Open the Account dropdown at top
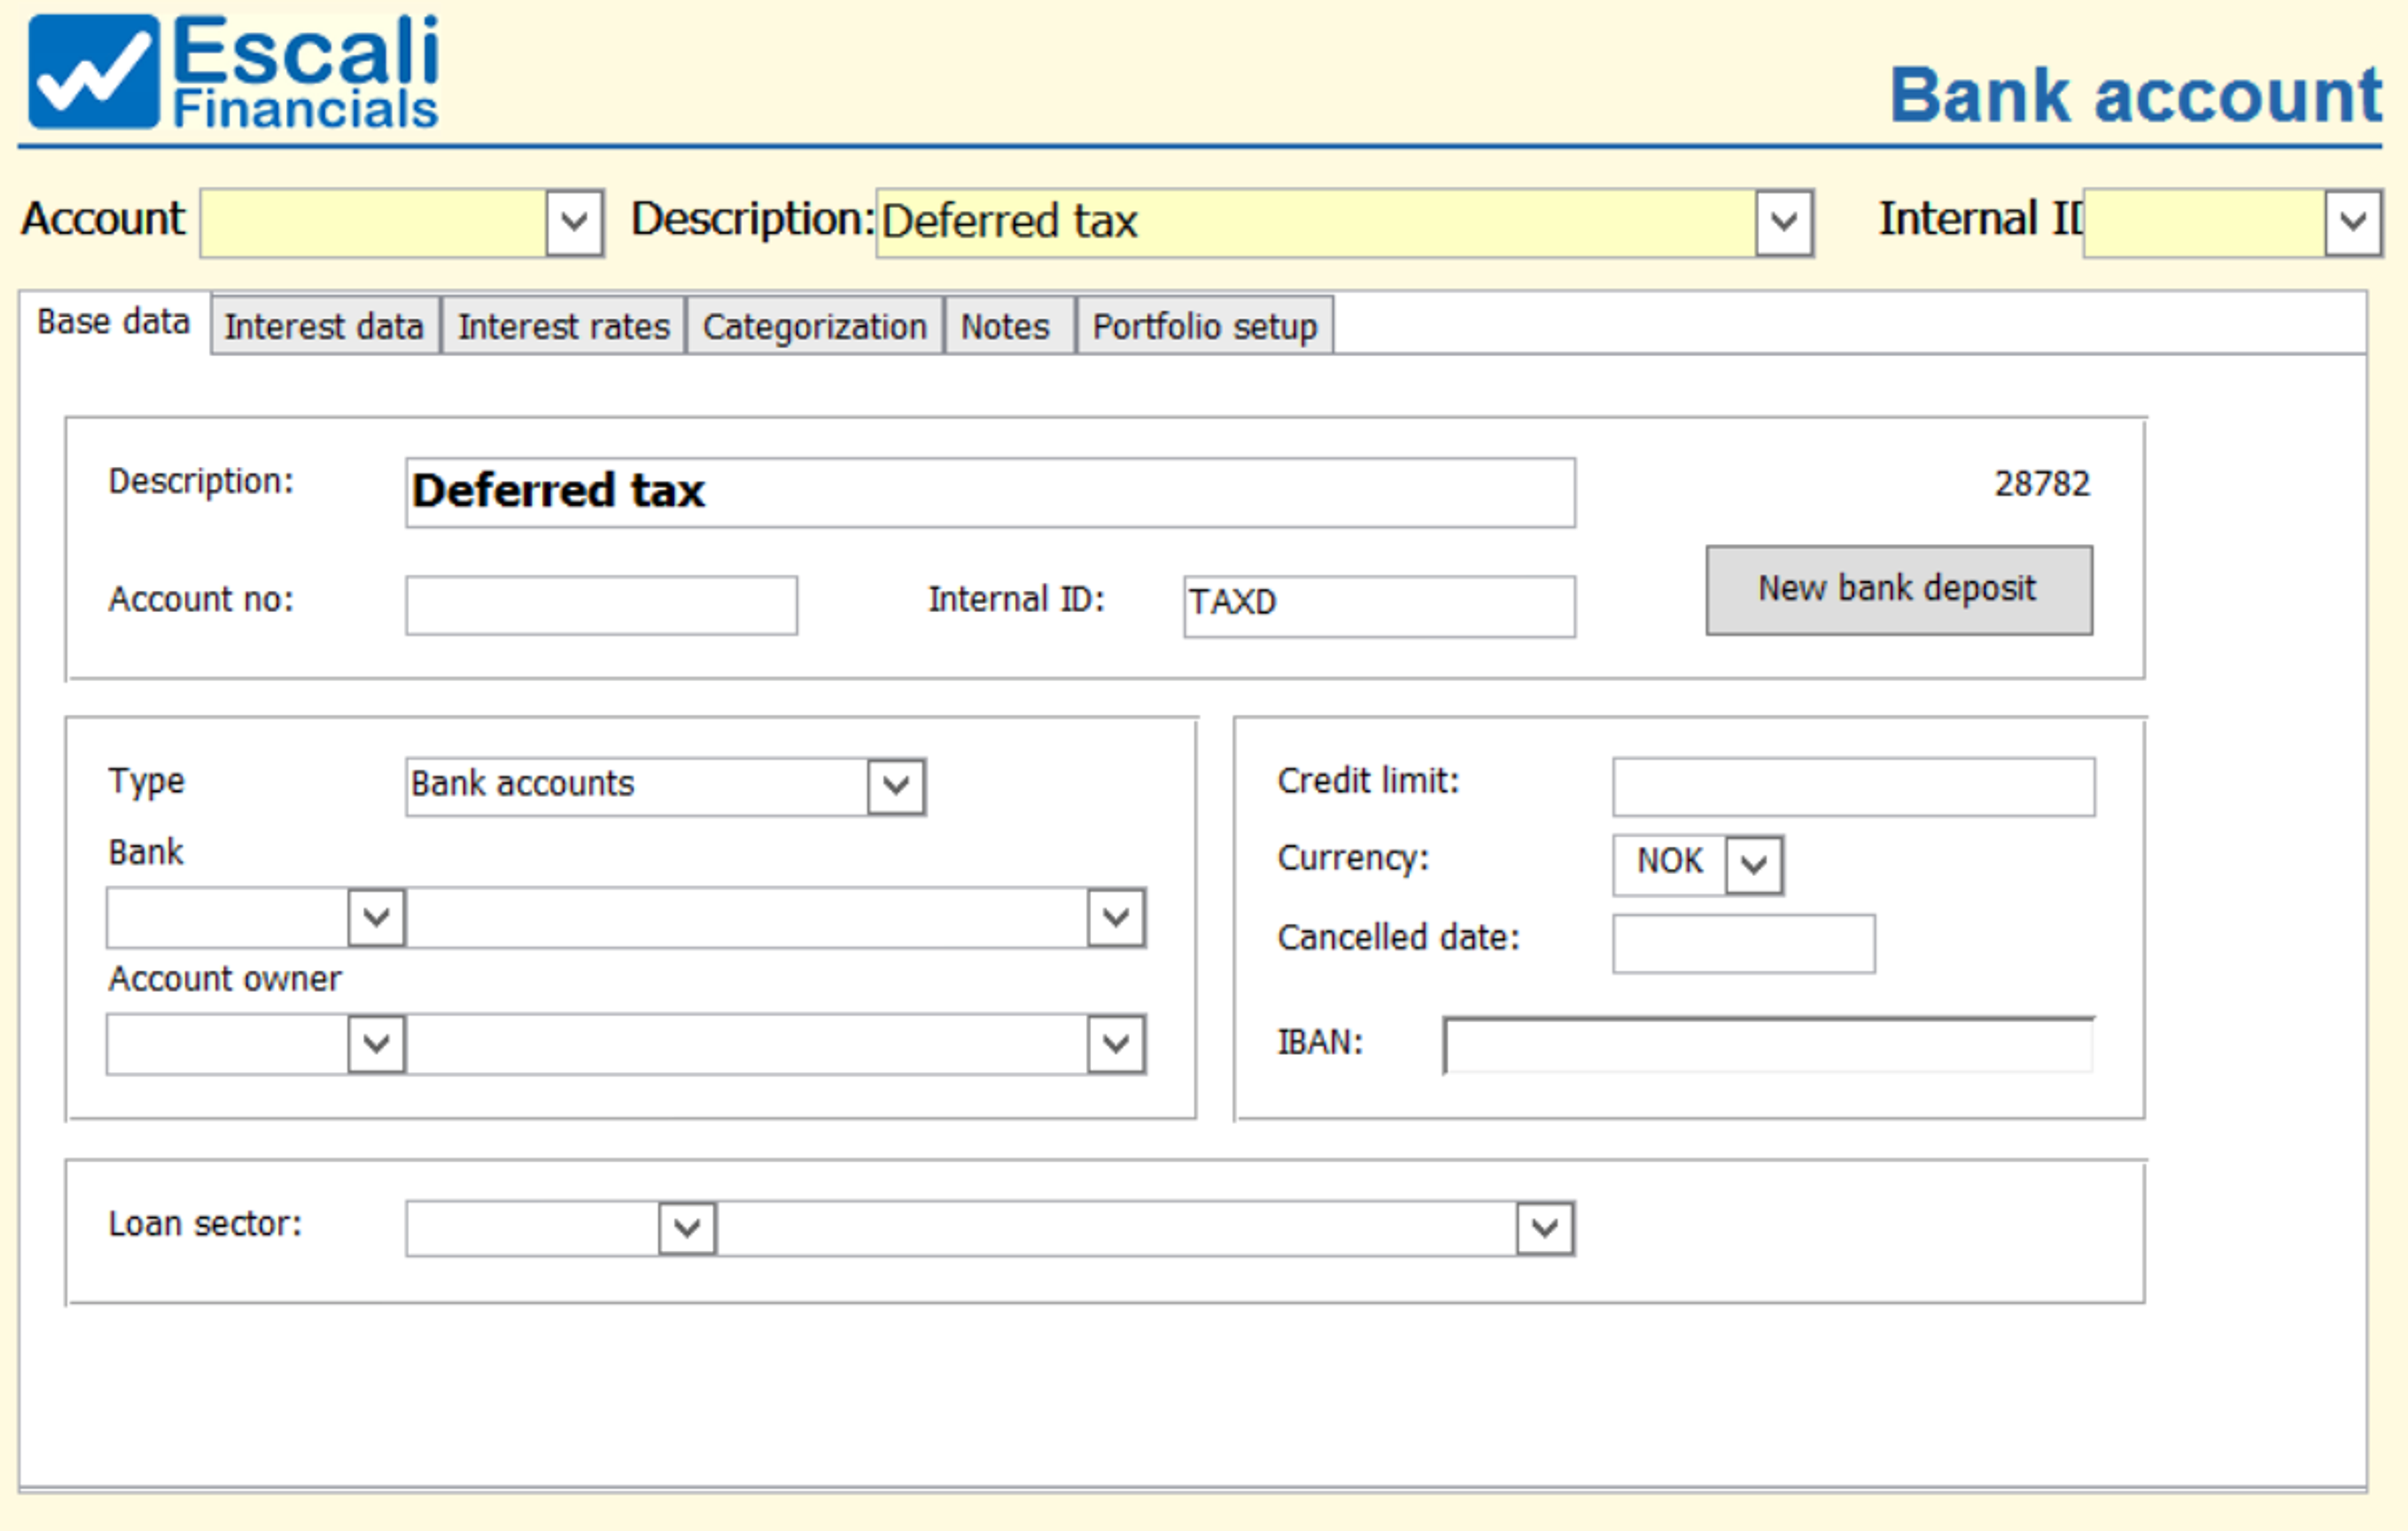Image resolution: width=2408 pixels, height=1531 pixels. coord(574,222)
